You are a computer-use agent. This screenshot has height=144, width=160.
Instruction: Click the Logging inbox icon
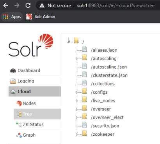(13, 81)
